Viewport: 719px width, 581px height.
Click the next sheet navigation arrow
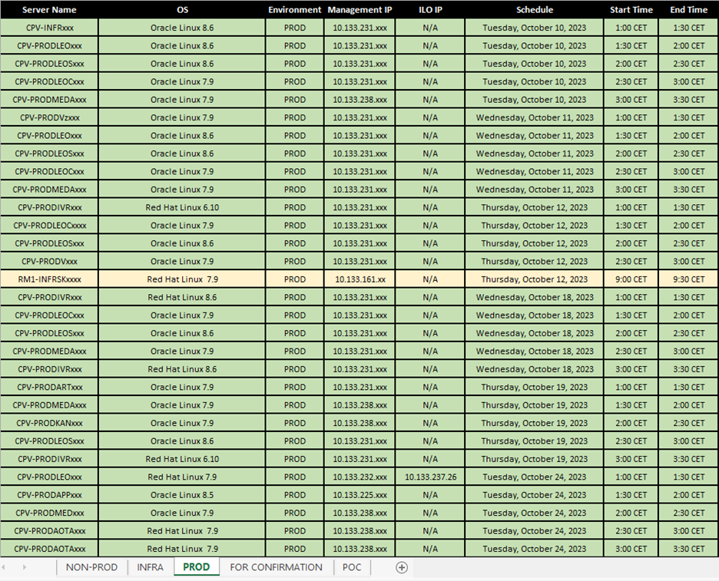click(25, 567)
